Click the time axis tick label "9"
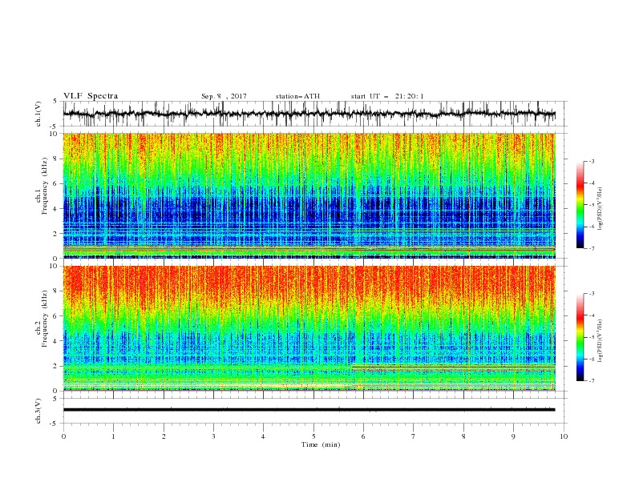The image size is (635, 490). (513, 436)
